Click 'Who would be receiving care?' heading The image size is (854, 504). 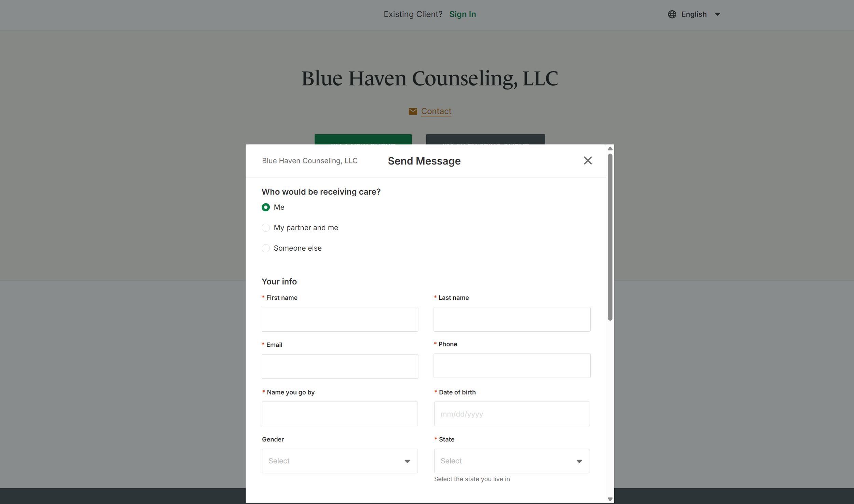[321, 192]
